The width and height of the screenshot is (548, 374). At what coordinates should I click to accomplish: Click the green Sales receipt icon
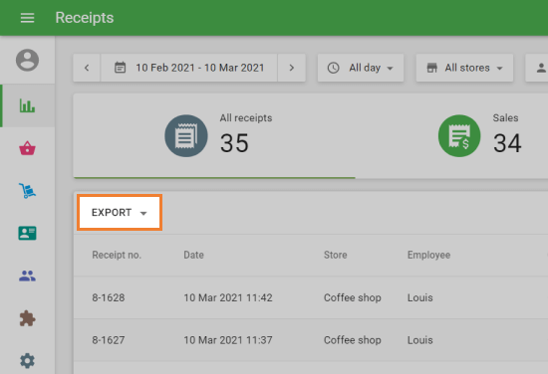point(459,135)
